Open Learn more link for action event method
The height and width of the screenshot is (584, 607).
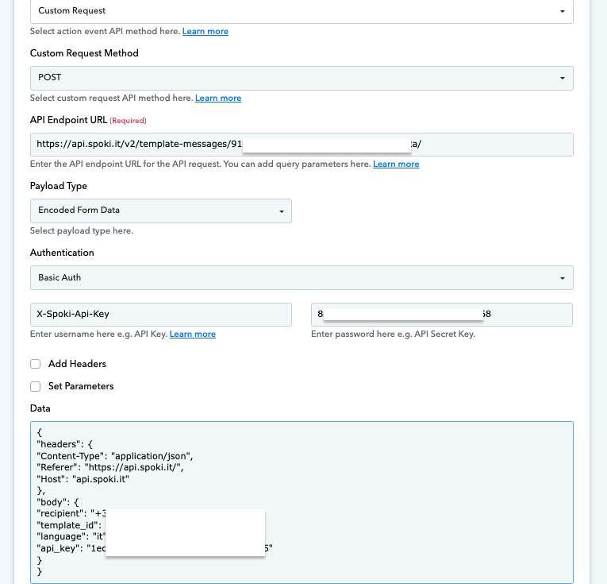tap(206, 32)
